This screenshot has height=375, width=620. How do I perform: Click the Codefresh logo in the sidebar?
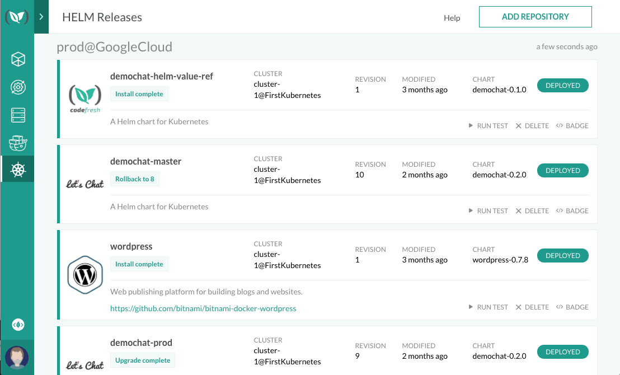(17, 17)
